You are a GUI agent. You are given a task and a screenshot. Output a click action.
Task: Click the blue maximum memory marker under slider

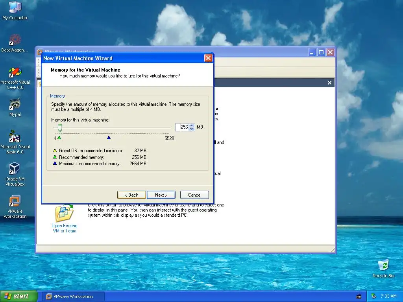point(109,138)
